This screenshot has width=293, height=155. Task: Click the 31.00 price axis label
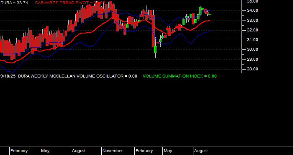[252, 40]
